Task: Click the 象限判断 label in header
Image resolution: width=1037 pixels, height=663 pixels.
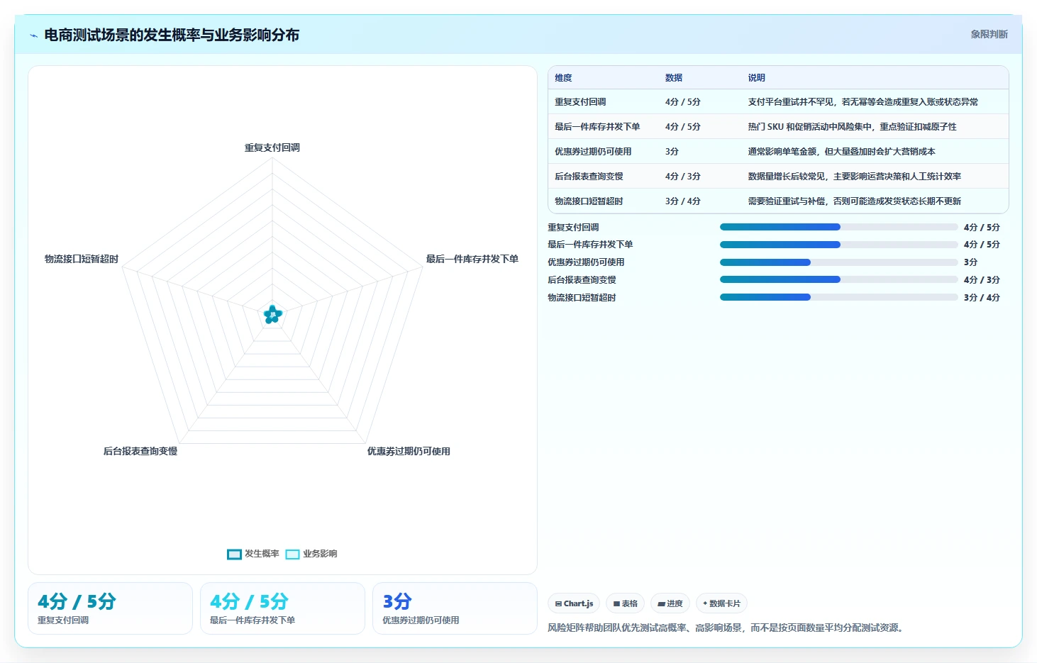Action: click(x=989, y=34)
